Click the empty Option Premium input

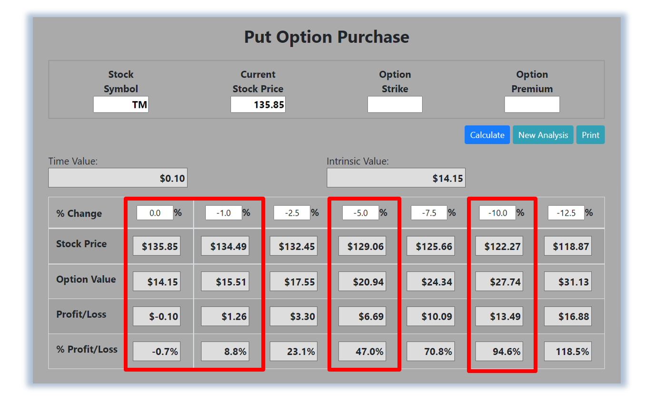tap(532, 105)
